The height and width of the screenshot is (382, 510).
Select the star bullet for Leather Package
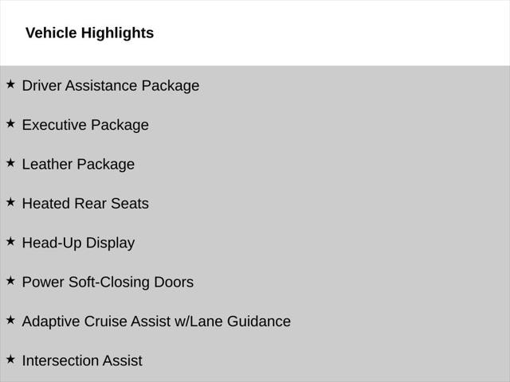click(10, 162)
